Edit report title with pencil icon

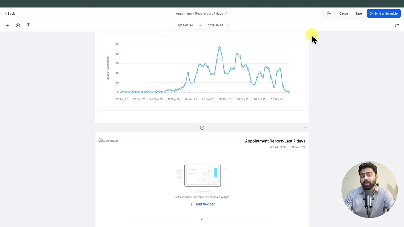click(226, 13)
